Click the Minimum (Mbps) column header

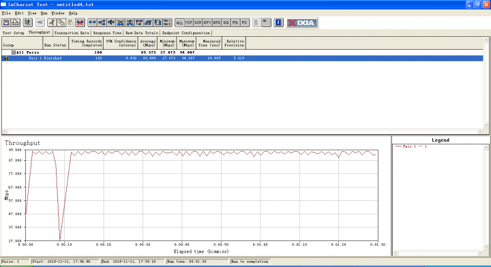coord(167,43)
